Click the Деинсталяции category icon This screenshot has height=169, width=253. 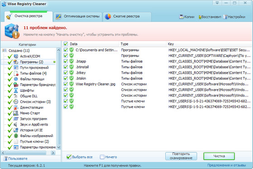pyautogui.click(x=16, y=107)
